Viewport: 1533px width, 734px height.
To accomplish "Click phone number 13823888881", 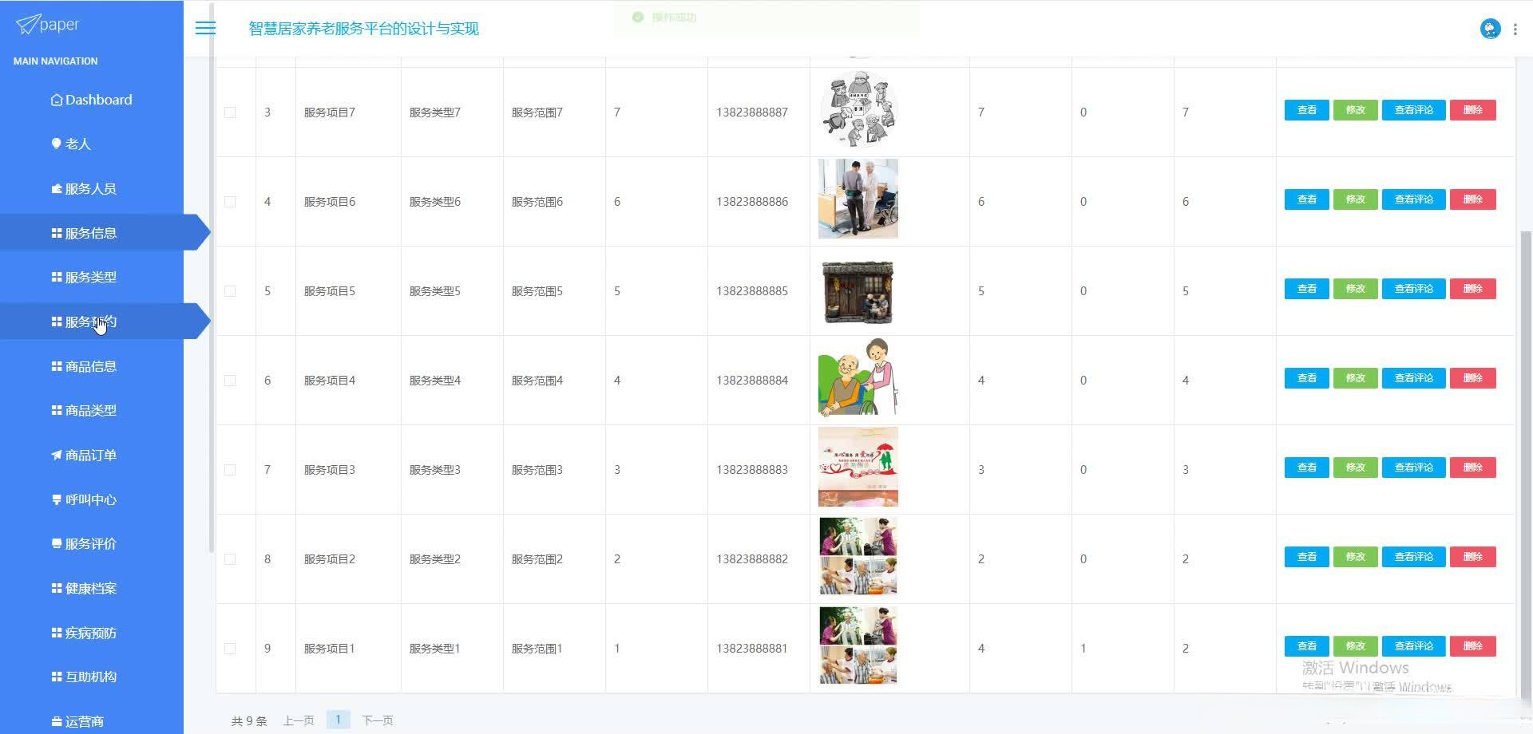I will [752, 649].
